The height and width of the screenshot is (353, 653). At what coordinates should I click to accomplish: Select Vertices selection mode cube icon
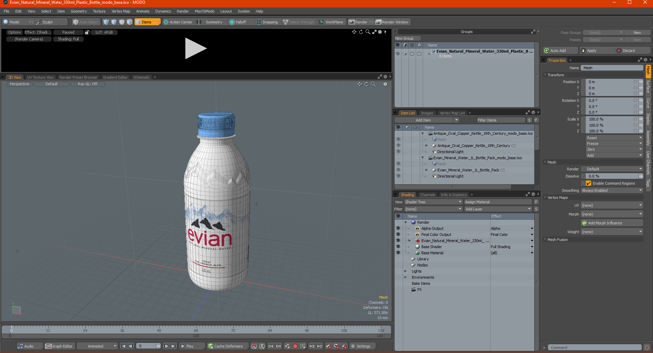click(x=106, y=22)
